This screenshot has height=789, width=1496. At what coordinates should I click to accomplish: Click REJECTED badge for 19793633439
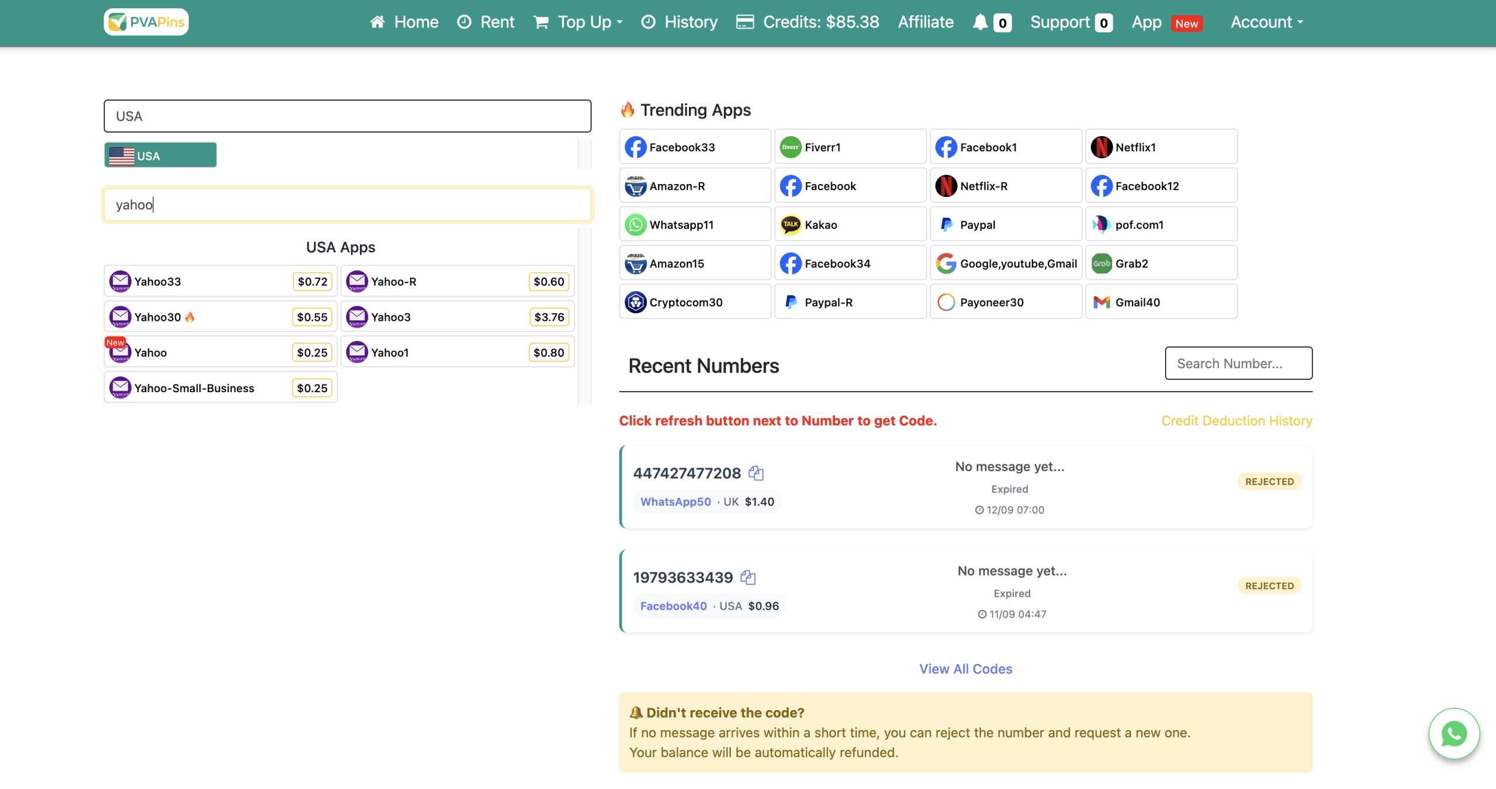pos(1269,586)
